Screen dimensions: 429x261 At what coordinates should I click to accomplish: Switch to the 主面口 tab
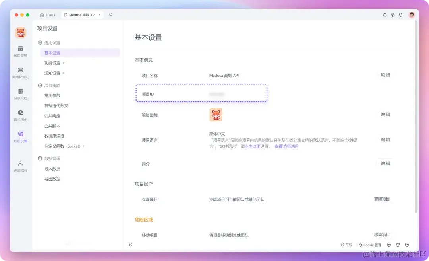(48, 14)
